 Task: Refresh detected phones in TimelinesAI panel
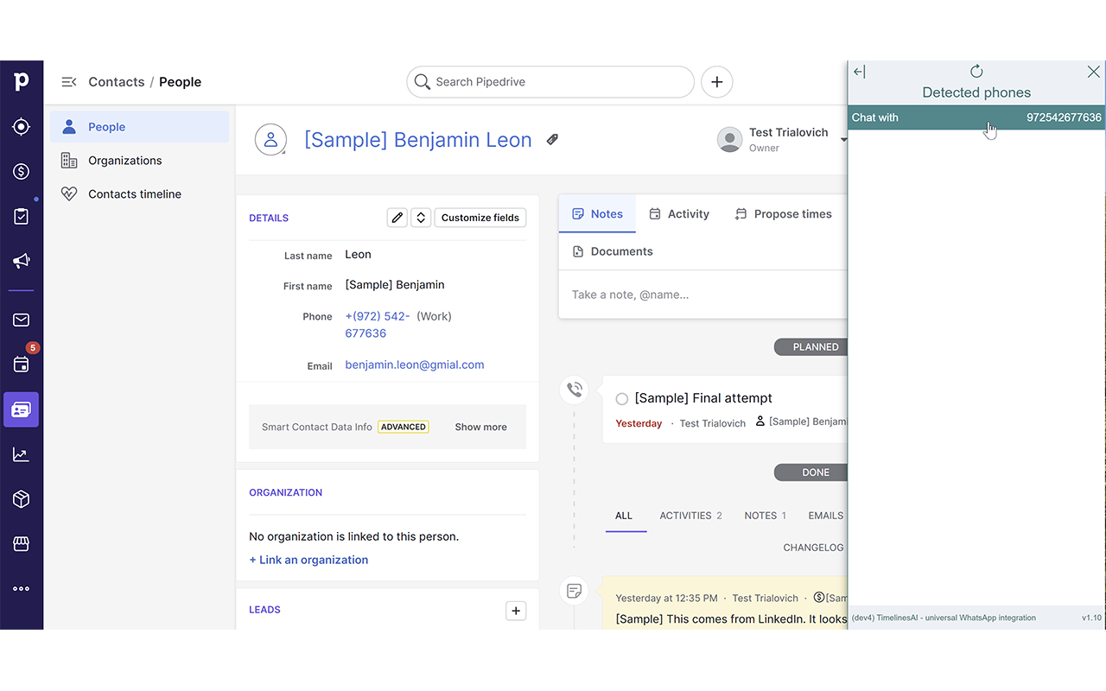pyautogui.click(x=976, y=72)
